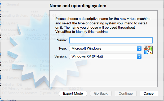Cancel the new virtual machine wizard
The height and width of the screenshot is (101, 164).
(149, 93)
